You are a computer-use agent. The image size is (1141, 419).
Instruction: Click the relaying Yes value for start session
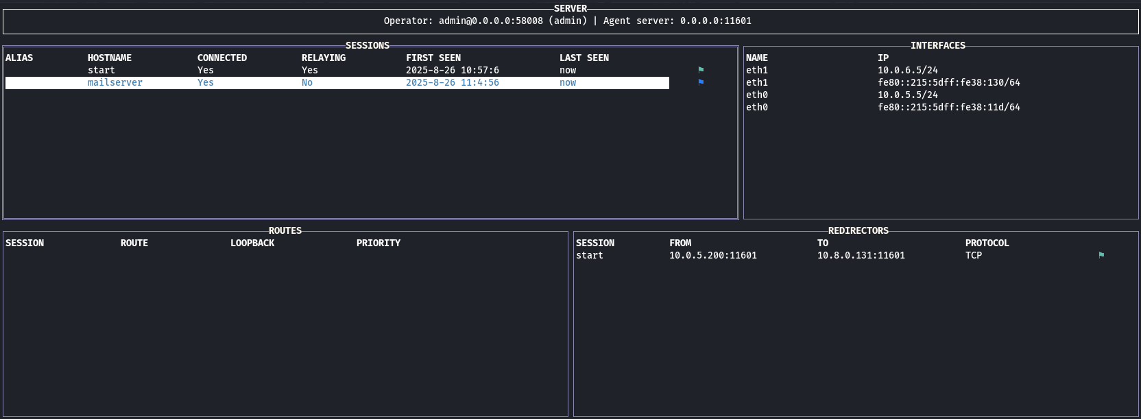(x=310, y=71)
